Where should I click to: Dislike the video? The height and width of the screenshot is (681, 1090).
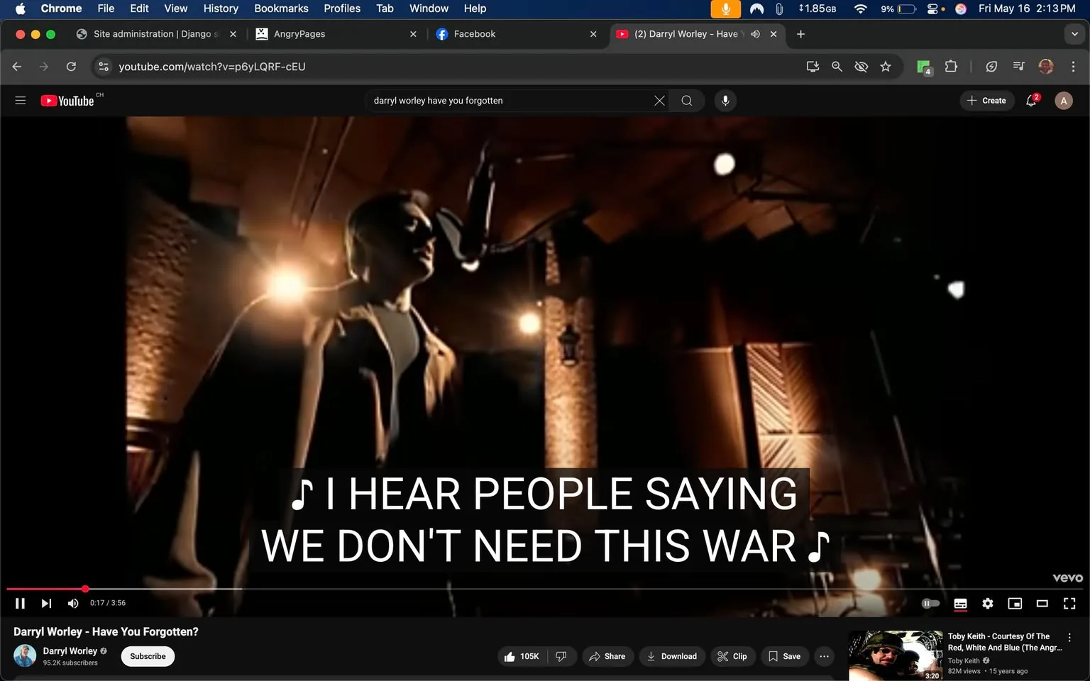(x=561, y=656)
